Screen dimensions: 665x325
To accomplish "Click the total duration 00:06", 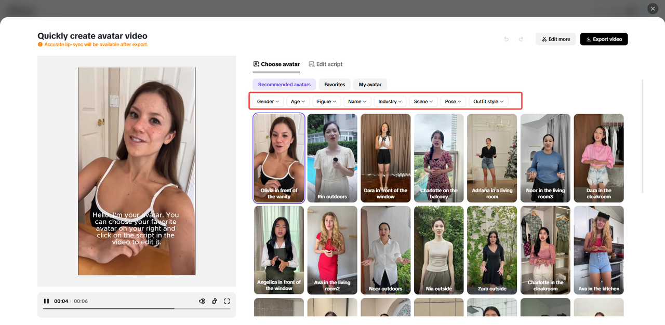I will pyautogui.click(x=81, y=301).
